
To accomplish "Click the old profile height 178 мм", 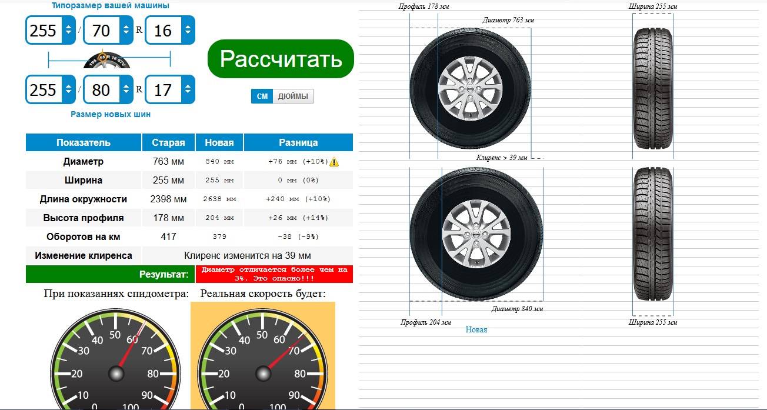I will coord(169,218).
